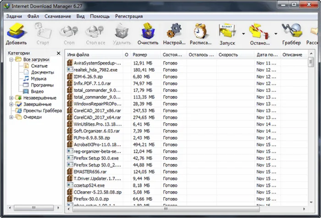Open the Задачи menu

click(x=14, y=17)
